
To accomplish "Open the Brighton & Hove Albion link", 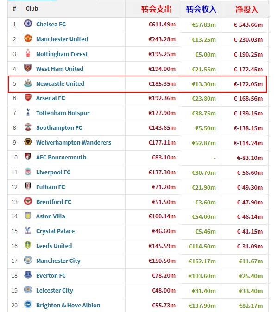I will tap(68, 305).
